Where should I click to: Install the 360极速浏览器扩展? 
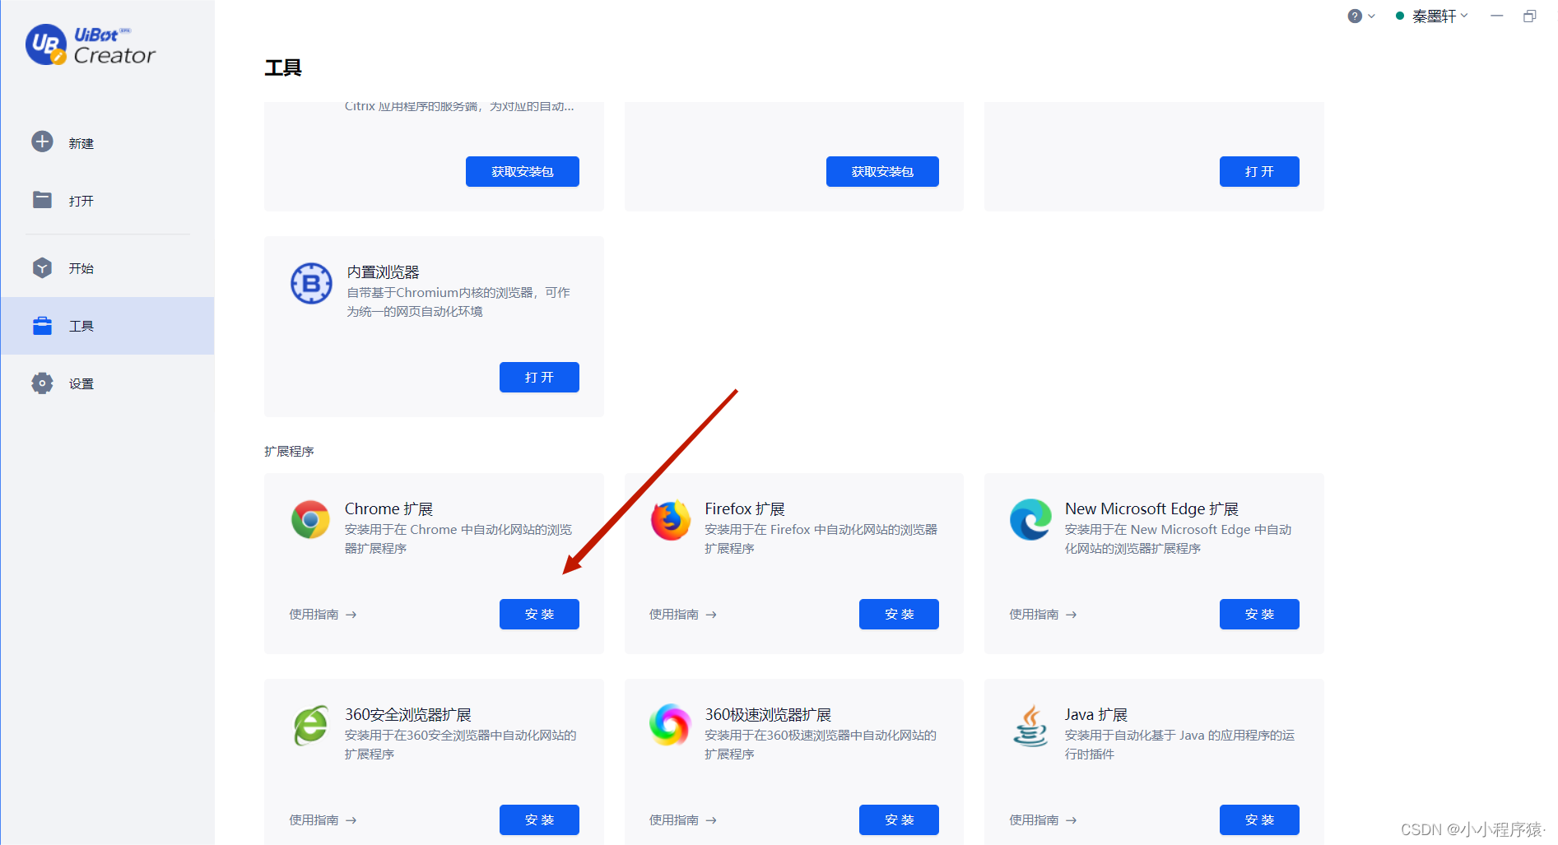(899, 819)
